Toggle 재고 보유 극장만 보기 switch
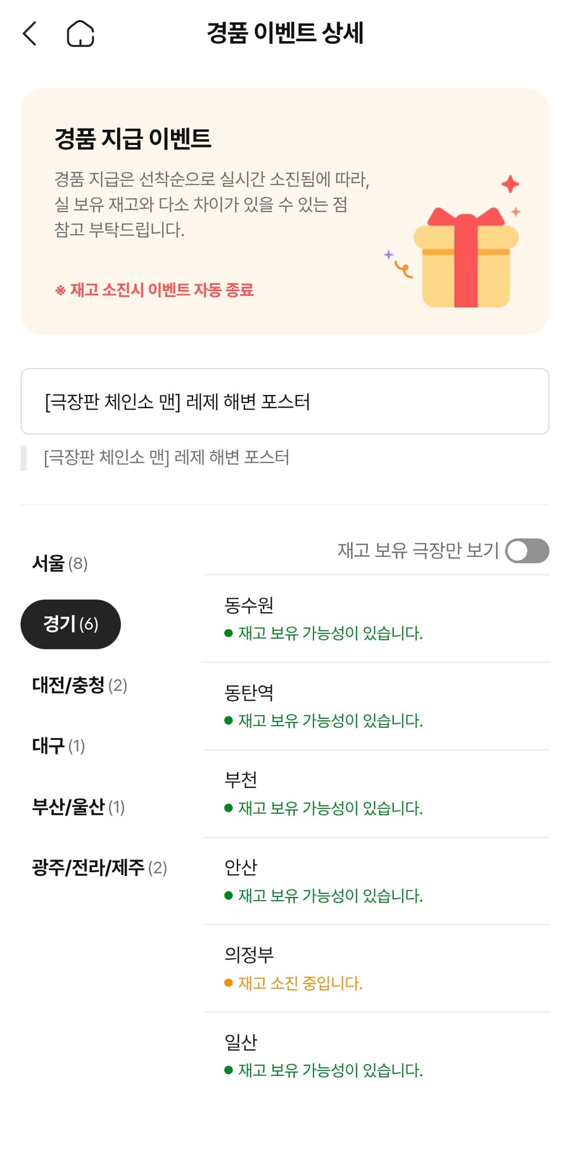The width and height of the screenshot is (570, 1157). pos(527,551)
